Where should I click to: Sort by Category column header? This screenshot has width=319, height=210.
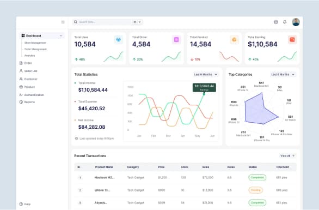click(x=133, y=167)
